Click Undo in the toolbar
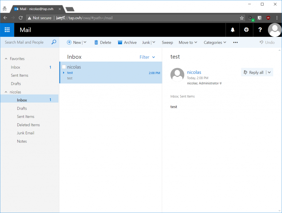282x213 pixels. (267, 43)
